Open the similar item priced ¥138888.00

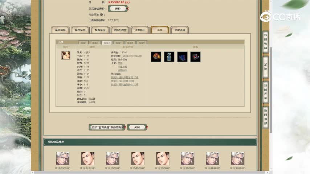[212, 159]
